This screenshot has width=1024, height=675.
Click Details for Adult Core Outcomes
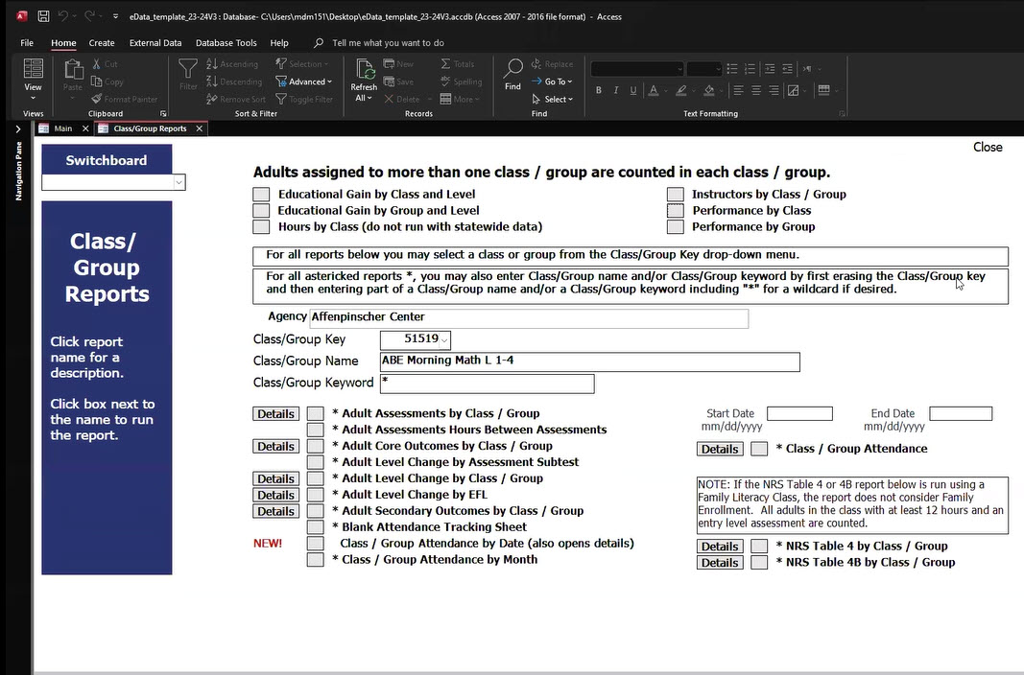pos(276,447)
